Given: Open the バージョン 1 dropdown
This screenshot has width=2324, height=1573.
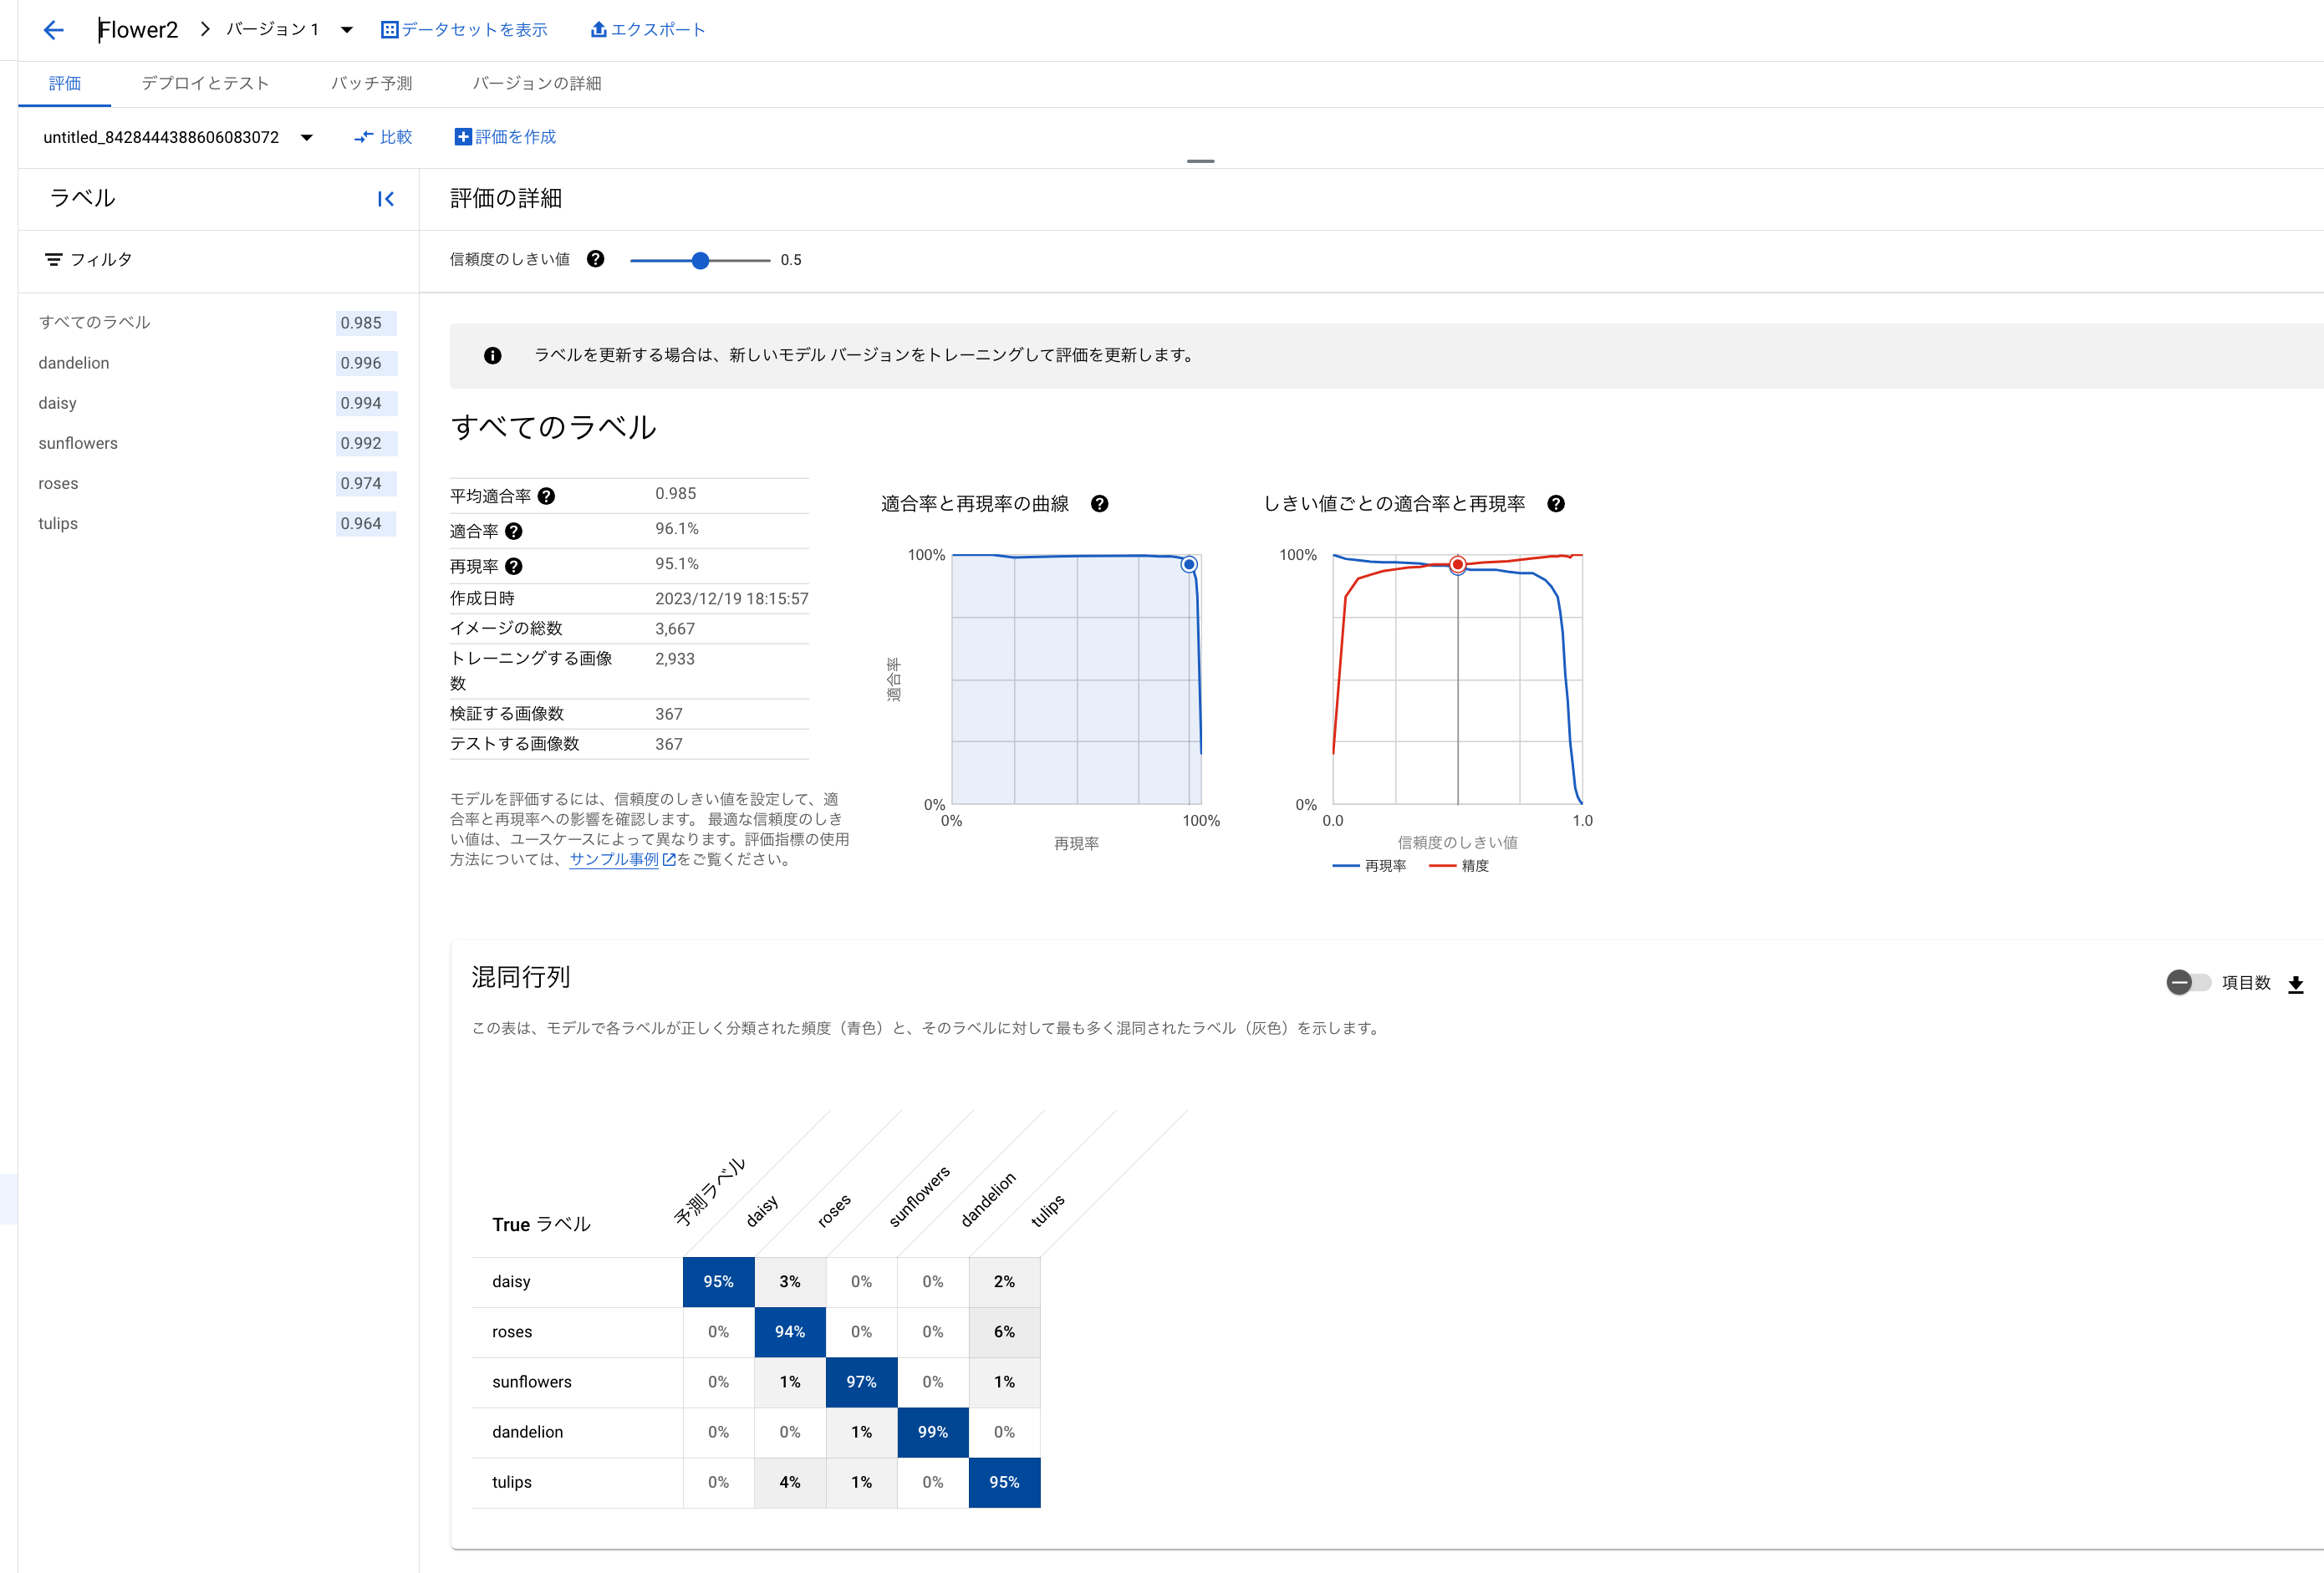Looking at the screenshot, I should [x=346, y=30].
